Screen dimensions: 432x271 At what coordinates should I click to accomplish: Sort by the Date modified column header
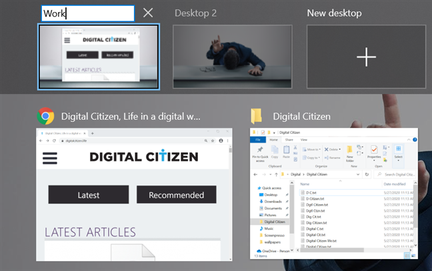click(395, 184)
